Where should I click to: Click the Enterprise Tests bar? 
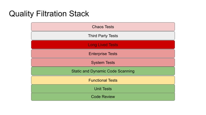click(x=103, y=54)
